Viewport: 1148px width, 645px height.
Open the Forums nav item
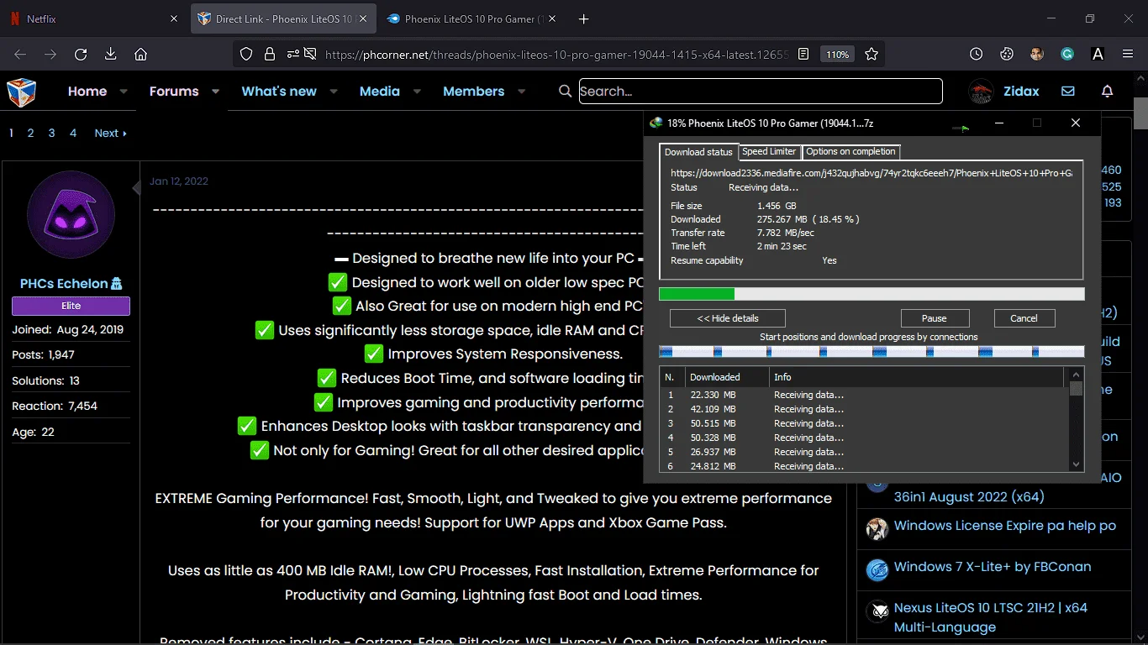(x=174, y=91)
